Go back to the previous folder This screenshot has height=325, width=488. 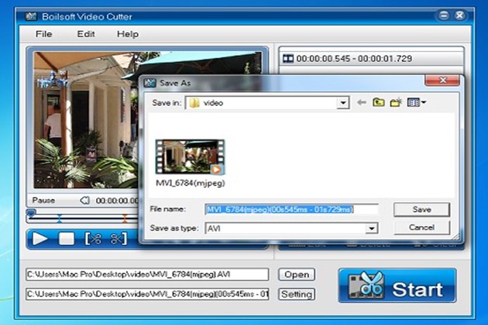(x=361, y=102)
